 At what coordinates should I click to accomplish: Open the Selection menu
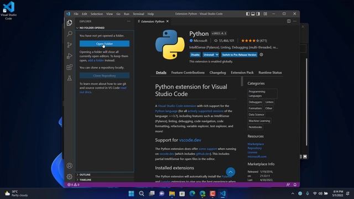(97, 14)
